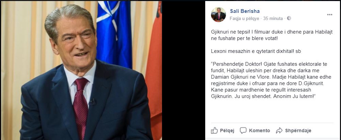Open the '35 minuta' timestamp link
341x140 pixels.
pyautogui.click(x=273, y=19)
